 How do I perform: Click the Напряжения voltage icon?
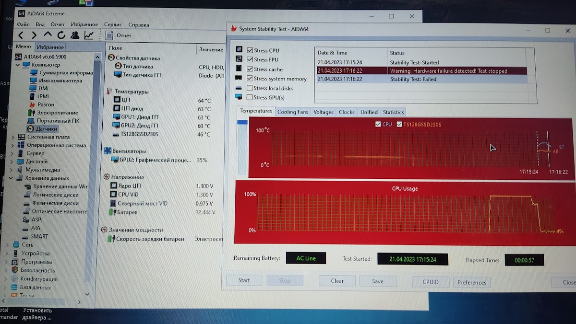tap(107, 177)
